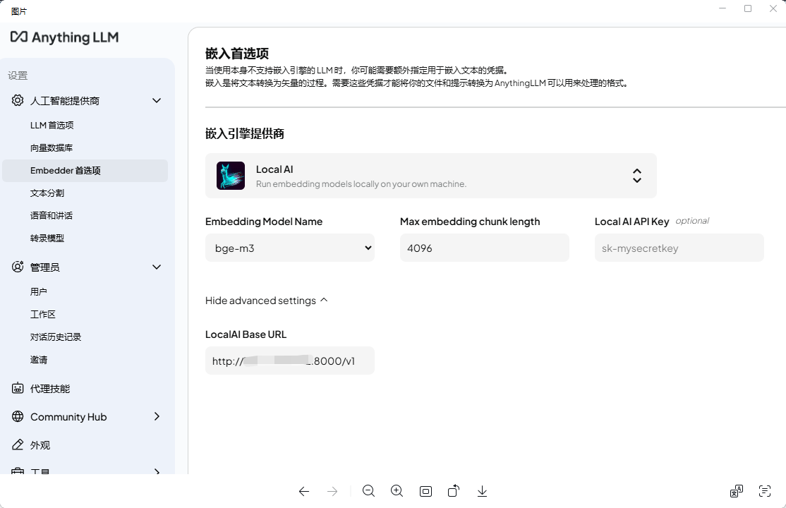This screenshot has height=508, width=786.
Task: Click the gear icon beside 人工智能提供商
Action: pyautogui.click(x=18, y=100)
